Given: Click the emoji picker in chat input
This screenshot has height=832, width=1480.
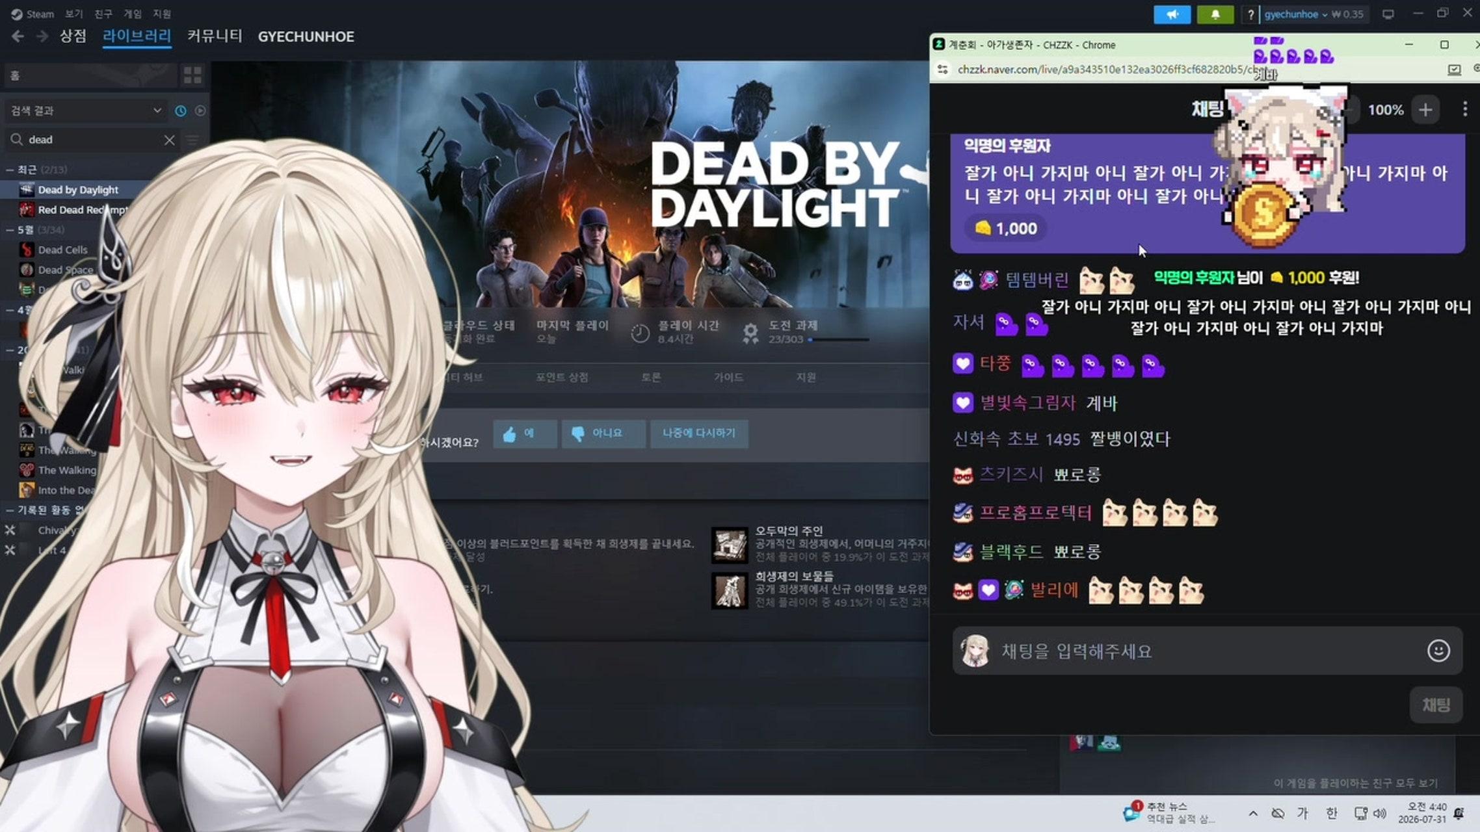Looking at the screenshot, I should point(1438,651).
